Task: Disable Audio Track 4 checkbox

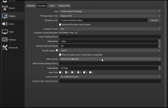Action: [x=78, y=72]
